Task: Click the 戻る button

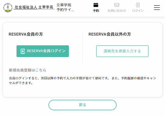Action: point(82,105)
